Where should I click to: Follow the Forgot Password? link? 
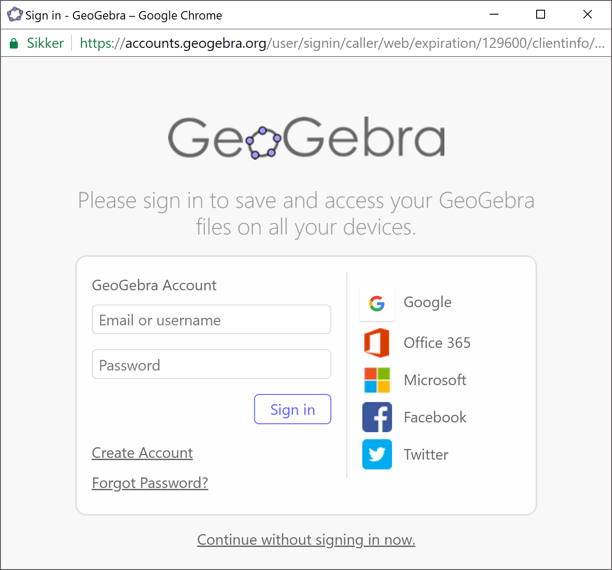[x=150, y=483]
